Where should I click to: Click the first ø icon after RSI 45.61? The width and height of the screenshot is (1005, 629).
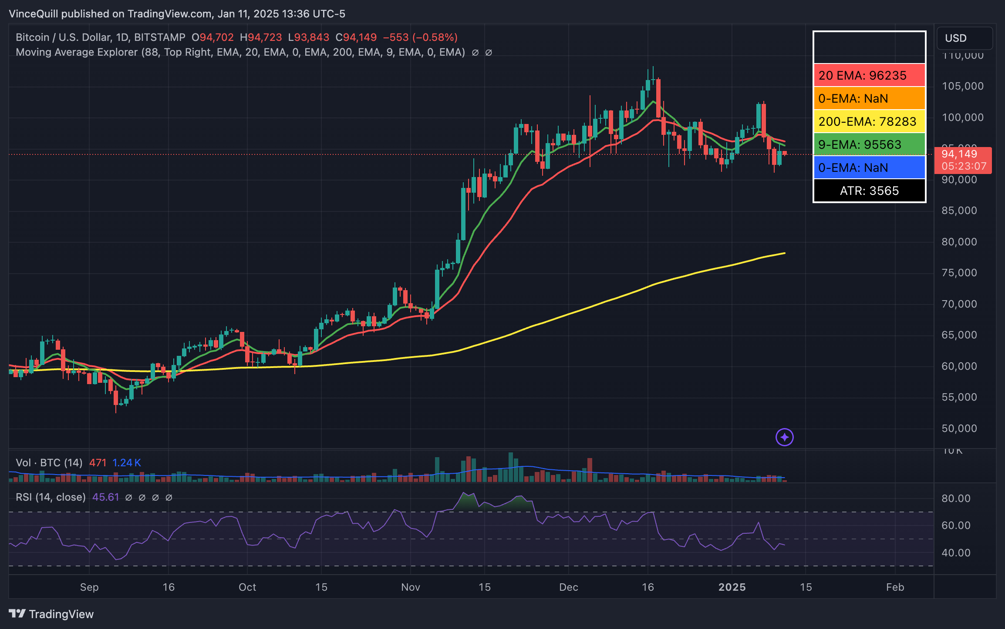click(x=128, y=497)
